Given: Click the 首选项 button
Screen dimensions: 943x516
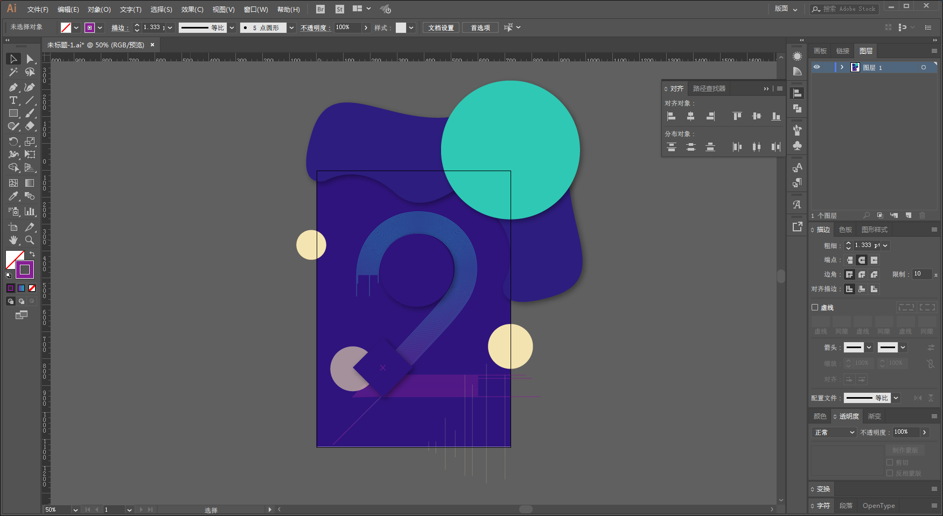Looking at the screenshot, I should coord(480,27).
